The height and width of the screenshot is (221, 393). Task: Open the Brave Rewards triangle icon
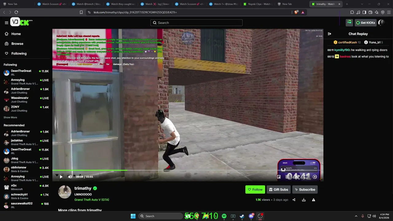(303, 12)
